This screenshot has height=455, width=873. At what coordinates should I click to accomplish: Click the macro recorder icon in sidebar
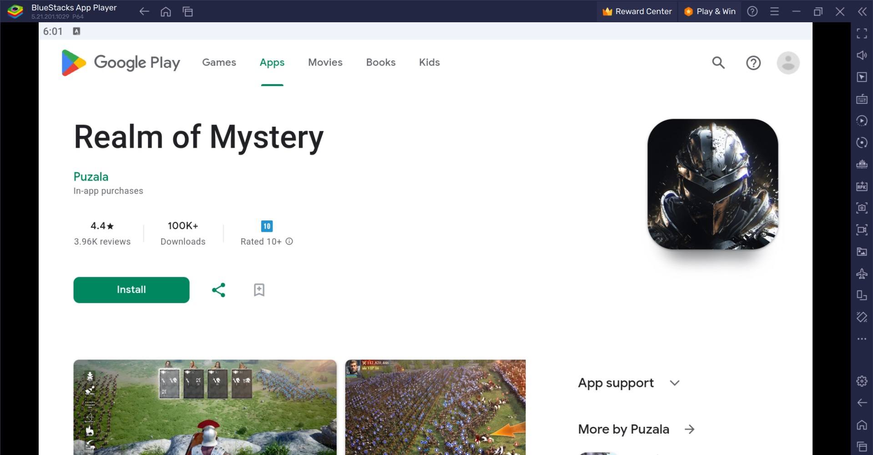coord(862,120)
